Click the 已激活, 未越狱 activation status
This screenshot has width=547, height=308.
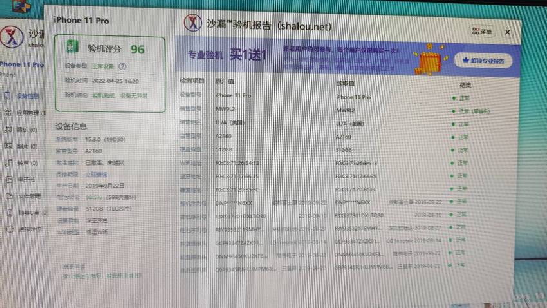point(105,163)
